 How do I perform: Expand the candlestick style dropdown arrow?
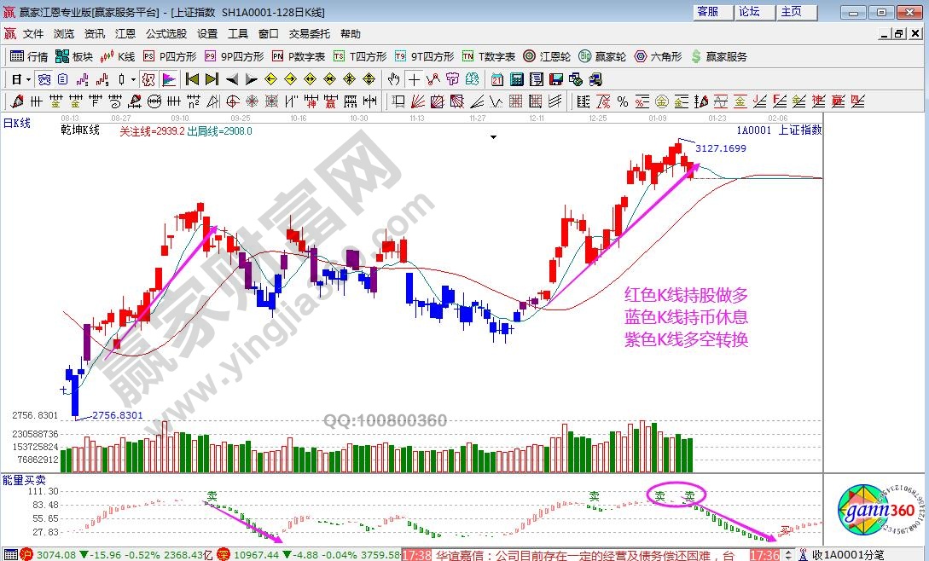point(132,79)
